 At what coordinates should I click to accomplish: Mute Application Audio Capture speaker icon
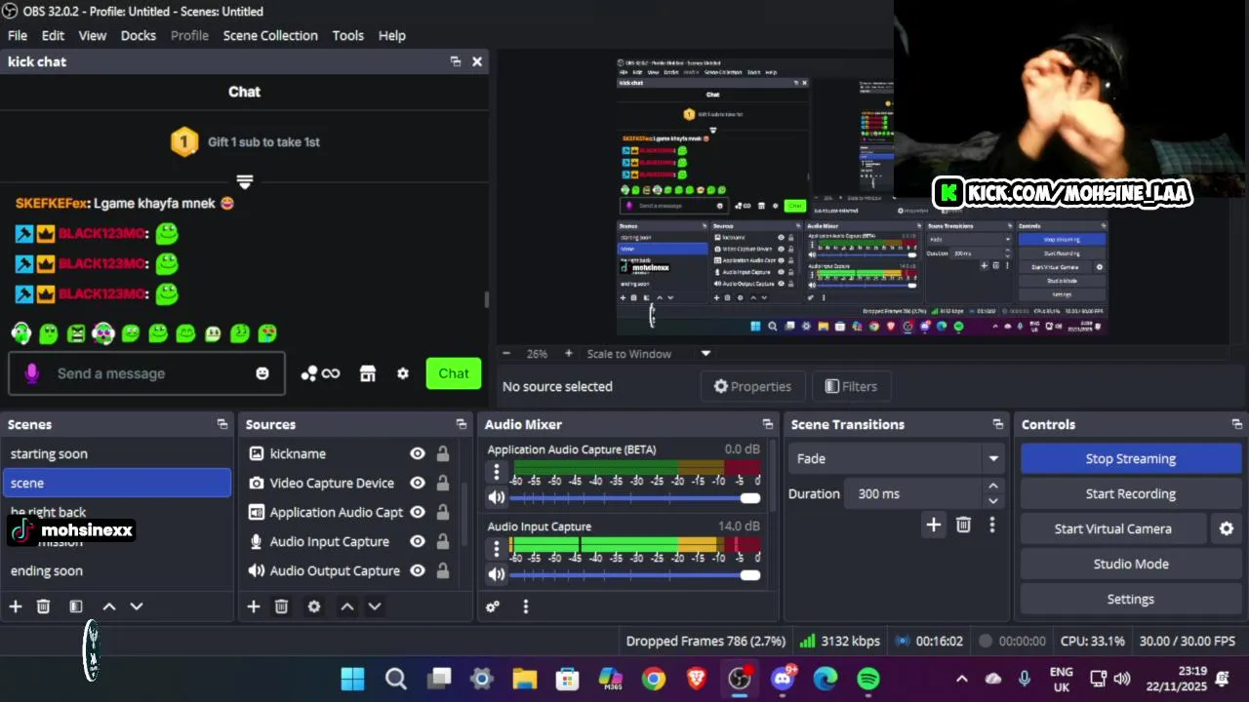coord(497,498)
